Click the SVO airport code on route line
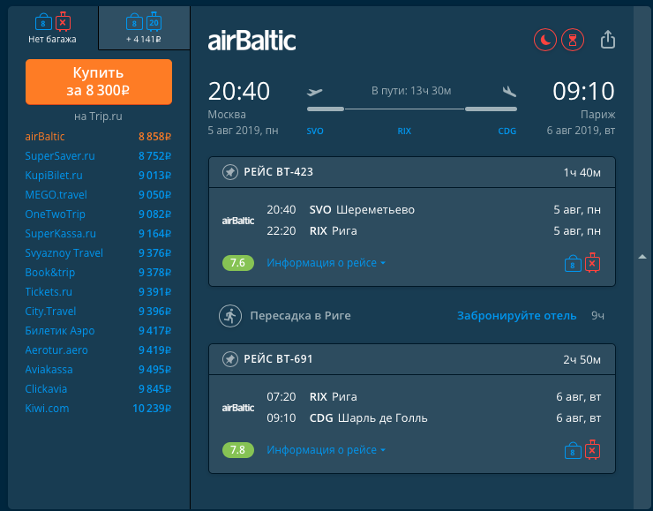The height and width of the screenshot is (511, 653). pyautogui.click(x=315, y=132)
